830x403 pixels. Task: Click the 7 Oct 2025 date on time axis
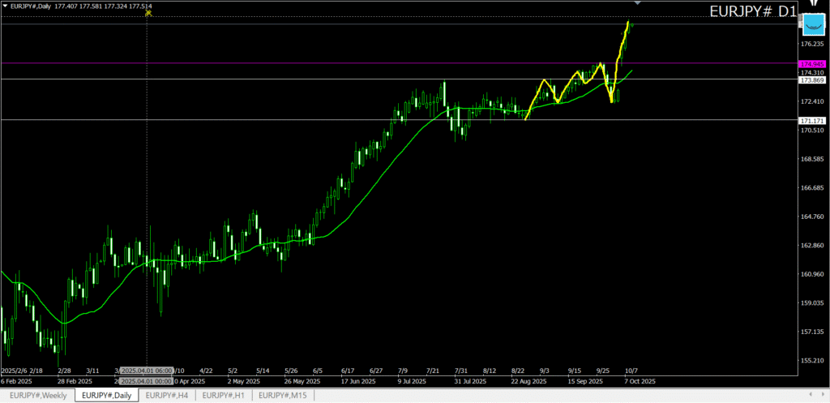click(638, 380)
